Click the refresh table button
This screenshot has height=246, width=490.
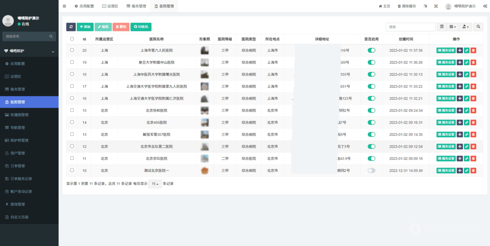(71, 27)
